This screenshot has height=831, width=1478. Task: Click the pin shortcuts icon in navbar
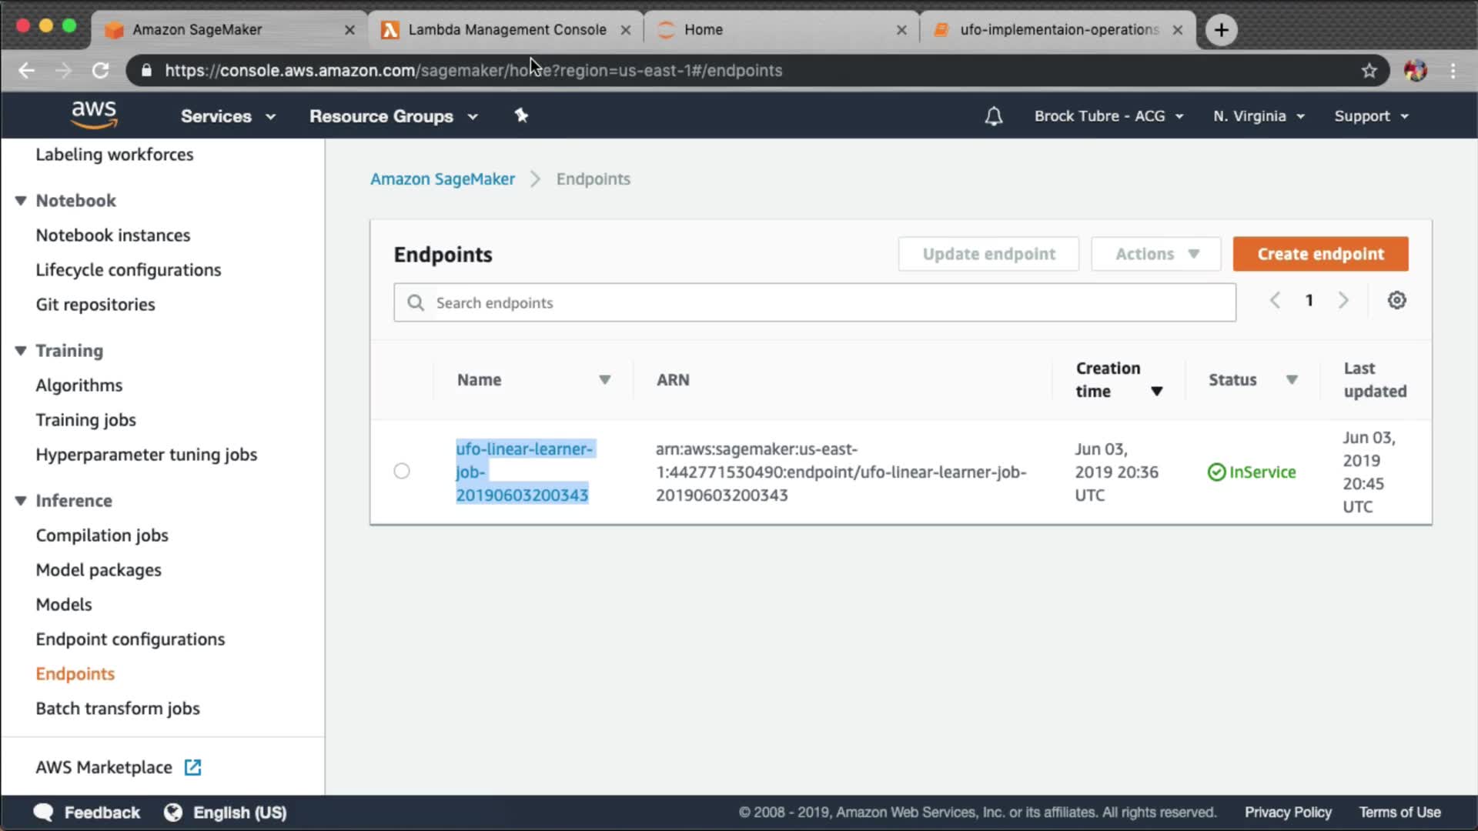tap(521, 115)
